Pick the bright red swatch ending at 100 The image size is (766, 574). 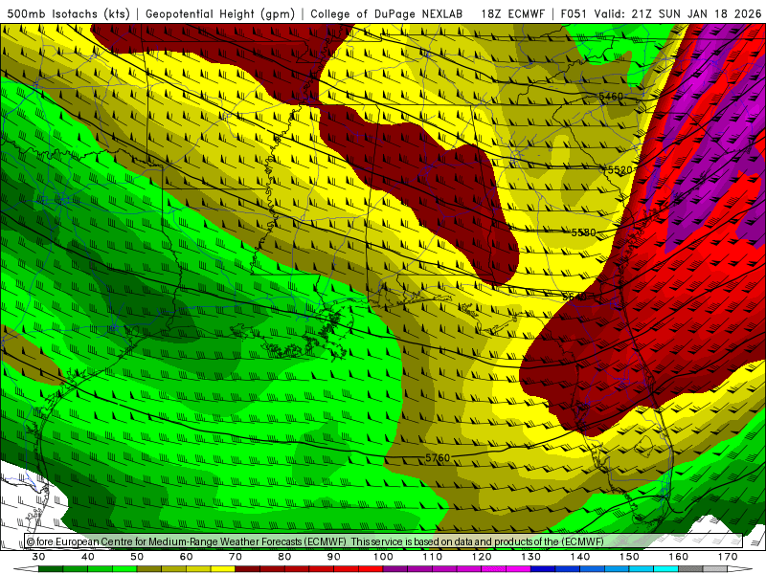(x=371, y=569)
